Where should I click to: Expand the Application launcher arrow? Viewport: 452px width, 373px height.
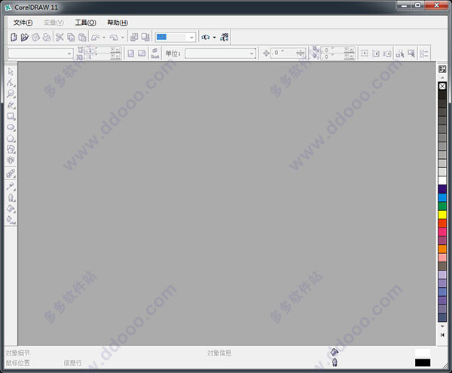(214, 37)
